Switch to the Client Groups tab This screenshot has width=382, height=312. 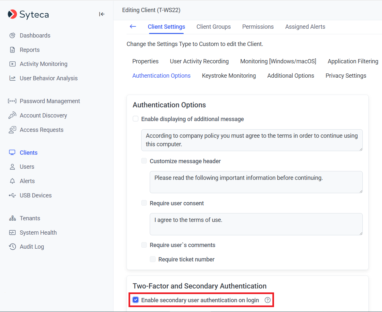[213, 27]
